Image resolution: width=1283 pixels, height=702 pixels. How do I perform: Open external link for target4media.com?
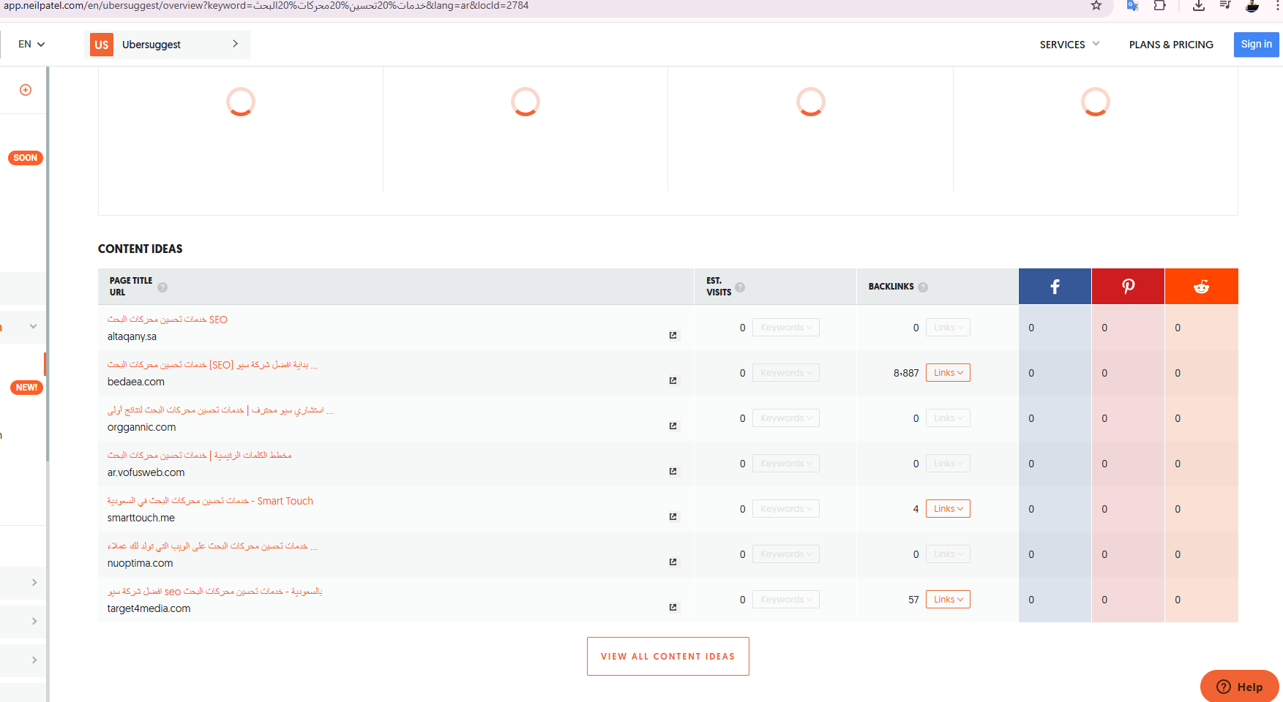coord(673,608)
